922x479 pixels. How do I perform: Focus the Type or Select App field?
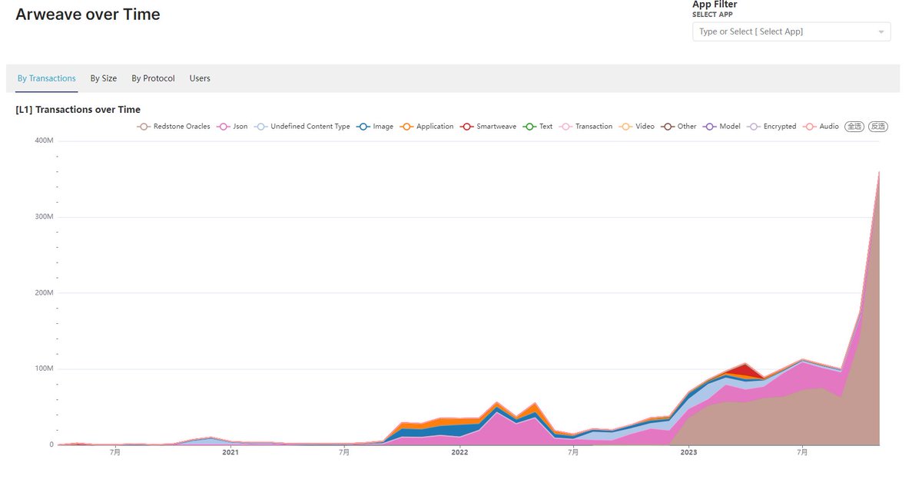coord(791,31)
